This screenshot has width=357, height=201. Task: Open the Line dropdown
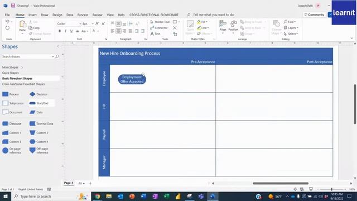203,28
